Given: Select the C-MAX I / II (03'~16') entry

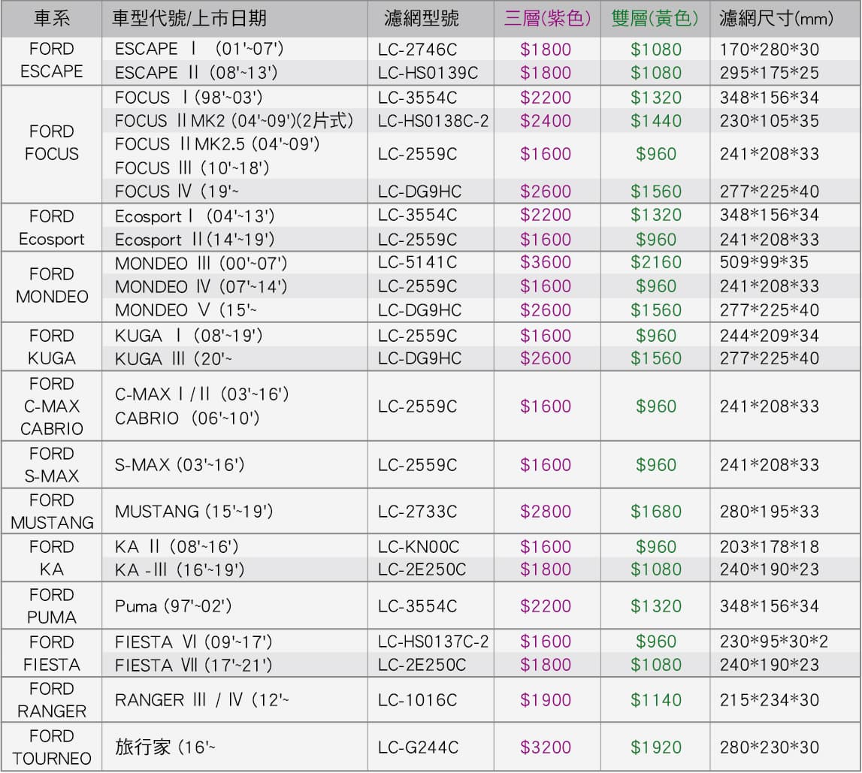Looking at the screenshot, I should 201,394.
